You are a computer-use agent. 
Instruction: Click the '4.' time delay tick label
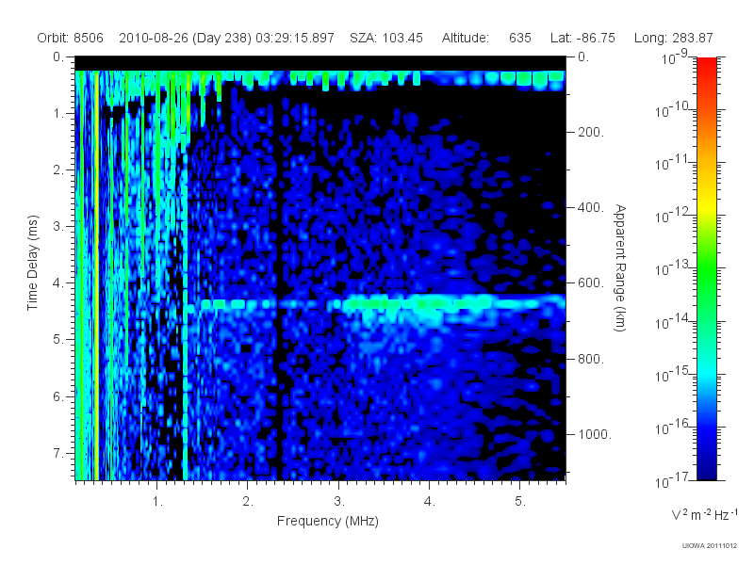(58, 283)
